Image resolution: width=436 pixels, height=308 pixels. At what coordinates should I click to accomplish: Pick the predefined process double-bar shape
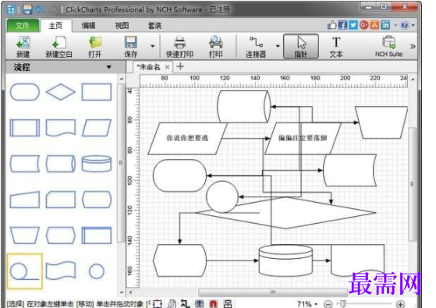[x=25, y=128]
